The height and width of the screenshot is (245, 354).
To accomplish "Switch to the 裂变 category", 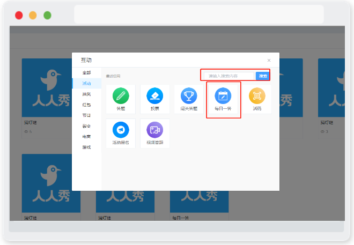I will tap(87, 126).
